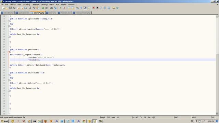Viewport: 219px width, 123px height.
Task: Click the Zoom Out toolbar icon
Action: pos(64,8)
